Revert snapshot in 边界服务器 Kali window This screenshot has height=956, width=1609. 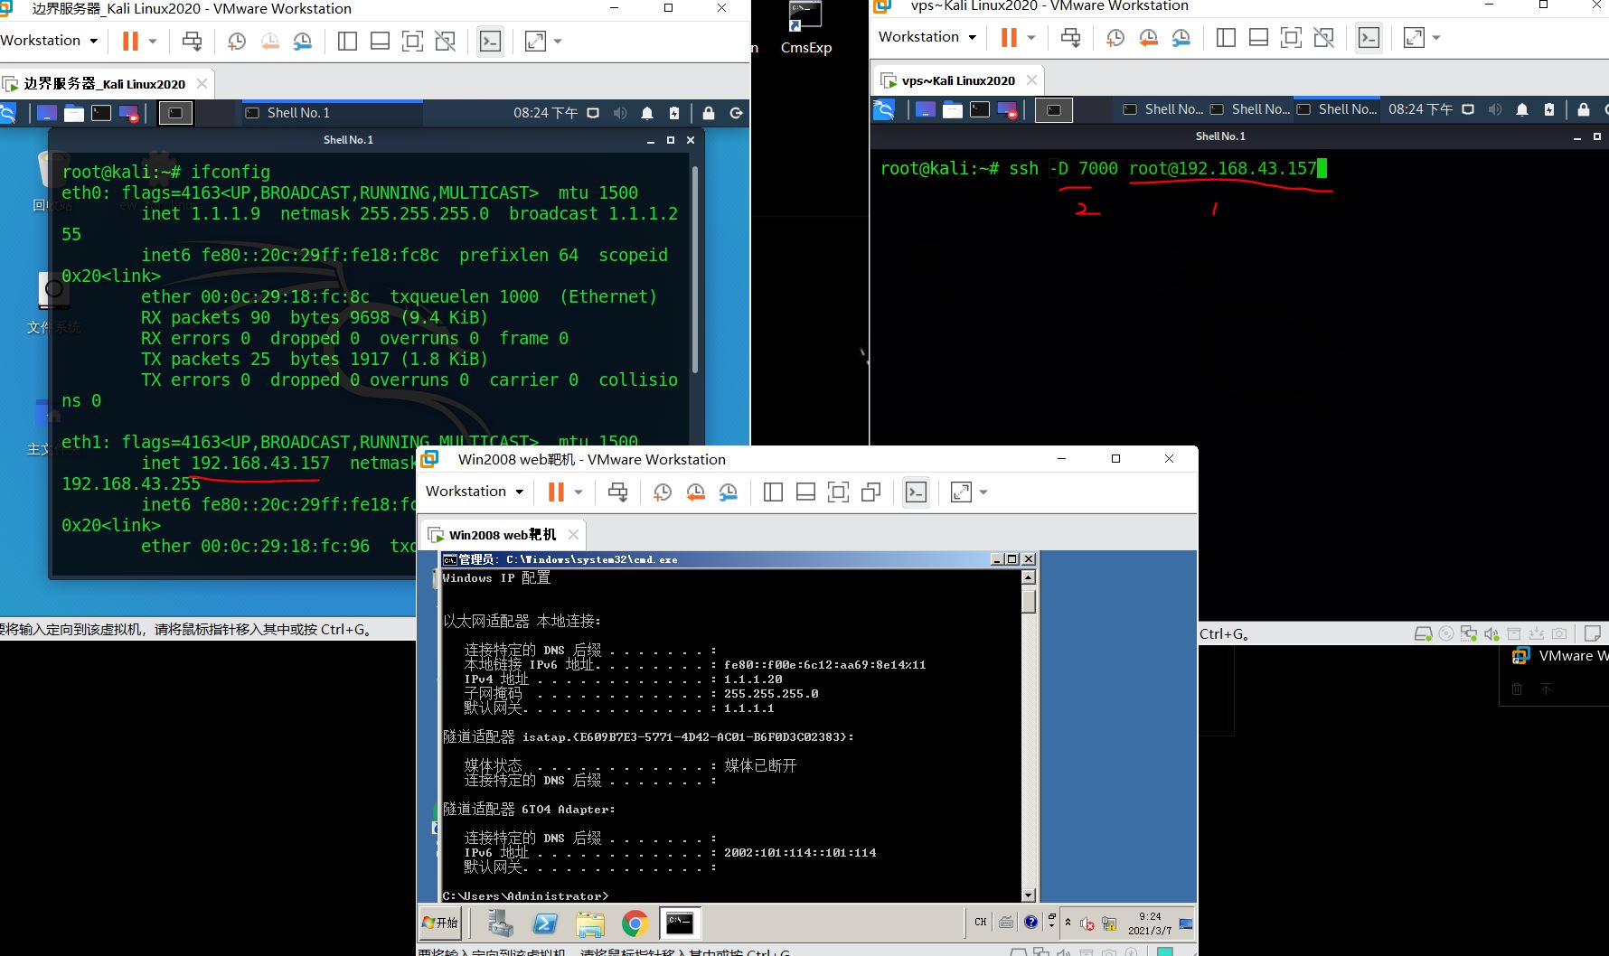pos(269,41)
